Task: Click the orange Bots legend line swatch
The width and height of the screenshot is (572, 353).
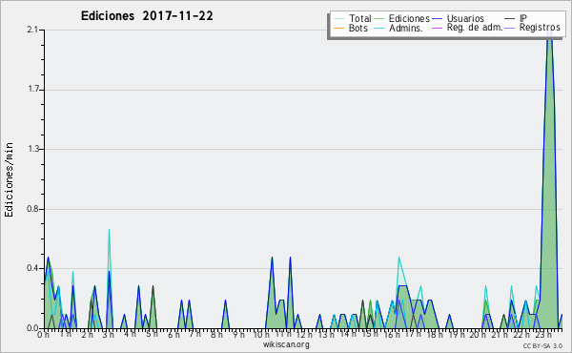Action: point(338,28)
